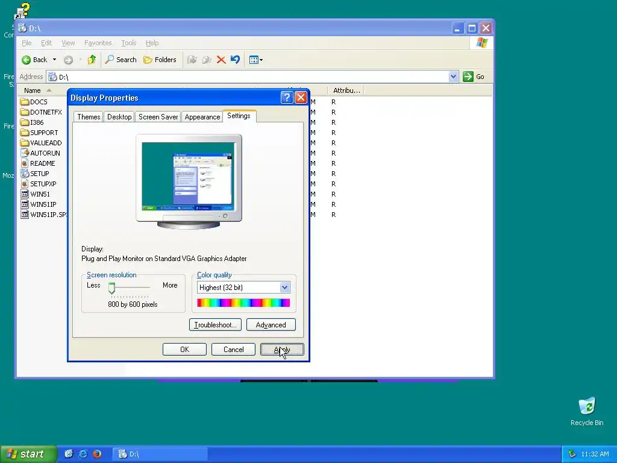Click the Apply button
This screenshot has height=463, width=617.
tap(282, 350)
